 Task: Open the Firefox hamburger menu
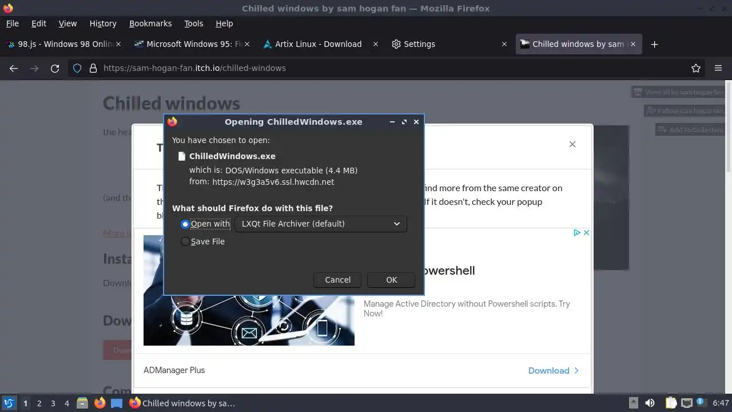718,68
